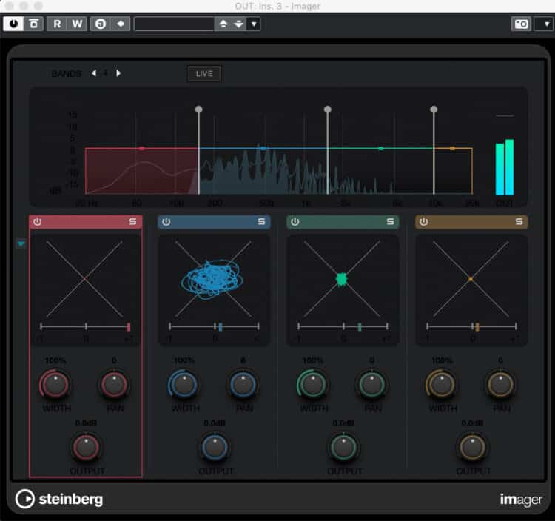
Task: Click orange band output value 0.0dB
Action: click(473, 423)
